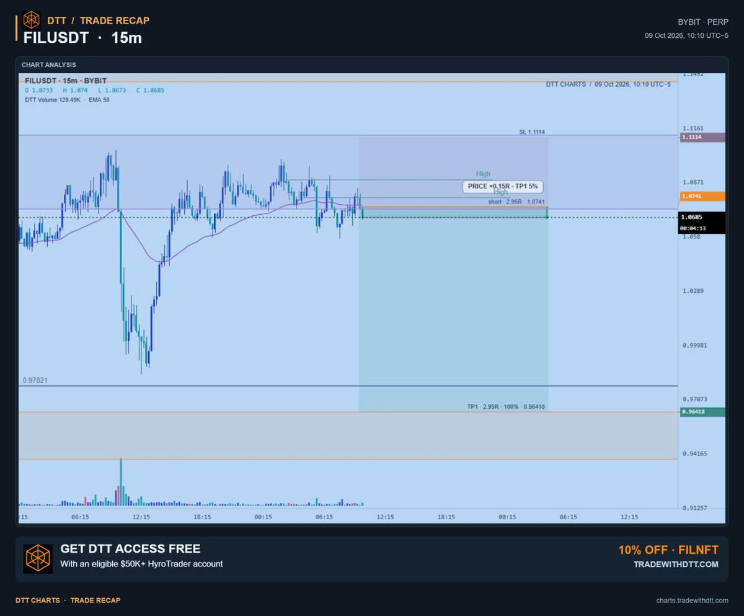Open the TRADEWITHDTT.COM link
The image size is (744, 616).
pyautogui.click(x=676, y=565)
